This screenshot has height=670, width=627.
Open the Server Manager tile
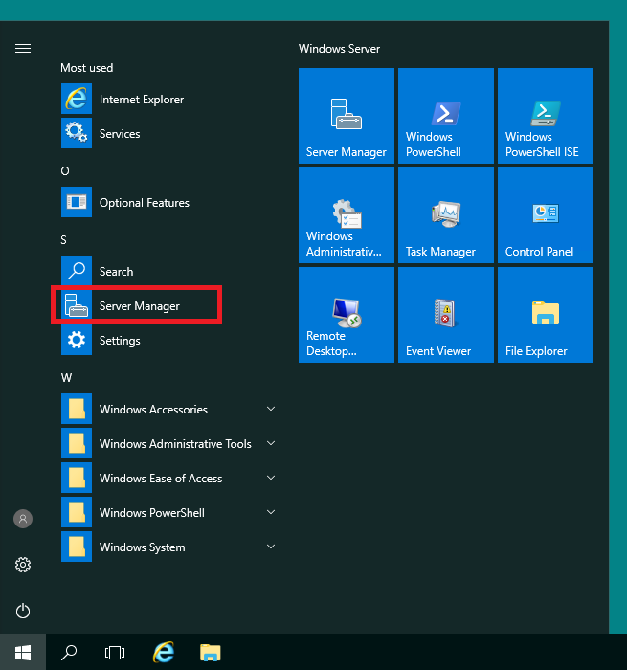[x=347, y=116]
